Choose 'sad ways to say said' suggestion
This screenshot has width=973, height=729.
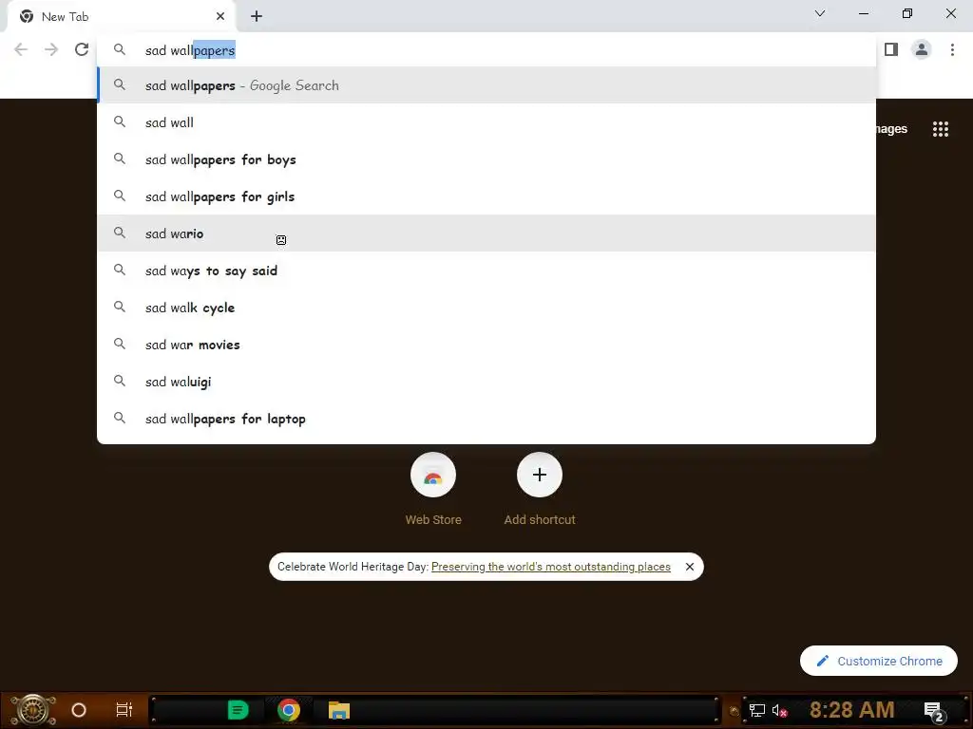point(486,271)
